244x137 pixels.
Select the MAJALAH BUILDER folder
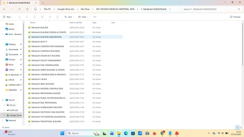pyautogui.click(x=40, y=27)
